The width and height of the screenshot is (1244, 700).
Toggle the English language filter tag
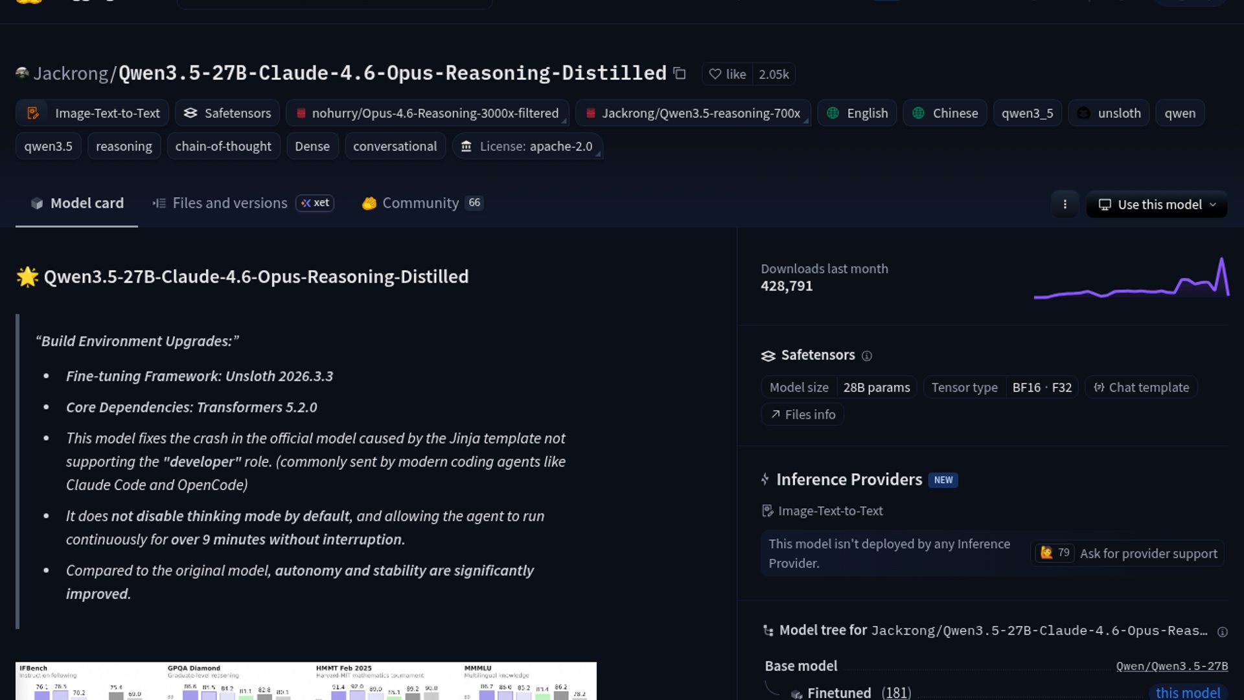857,113
